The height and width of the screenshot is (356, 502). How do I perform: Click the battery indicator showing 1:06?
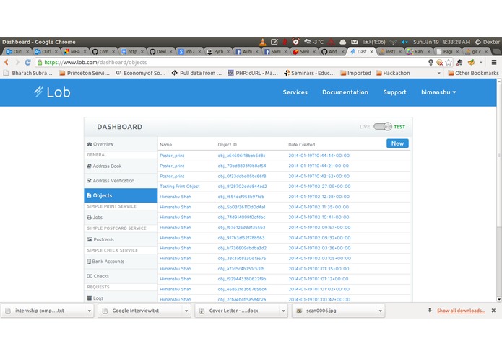click(x=374, y=42)
